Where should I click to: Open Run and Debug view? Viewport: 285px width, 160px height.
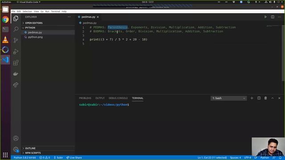pyautogui.click(x=16, y=52)
